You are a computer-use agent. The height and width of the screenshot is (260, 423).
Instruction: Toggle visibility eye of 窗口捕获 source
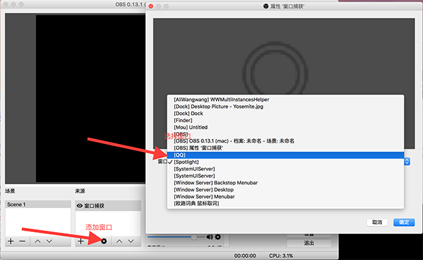pyautogui.click(x=79, y=206)
